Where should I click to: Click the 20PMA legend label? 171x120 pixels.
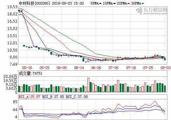tap(122, 3)
